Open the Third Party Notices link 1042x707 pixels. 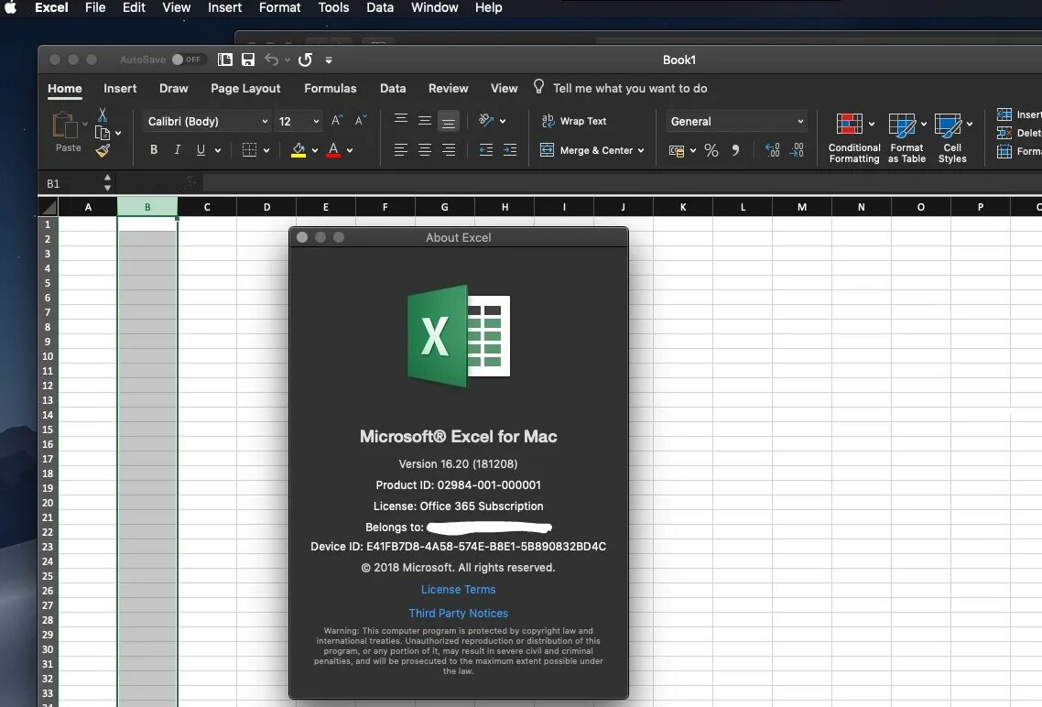point(458,614)
